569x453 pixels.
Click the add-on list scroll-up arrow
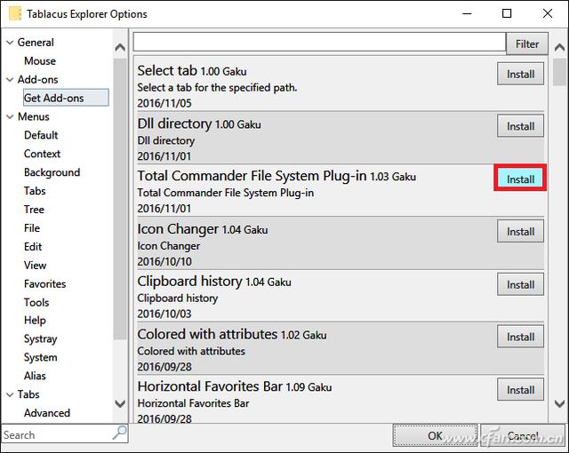[559, 47]
